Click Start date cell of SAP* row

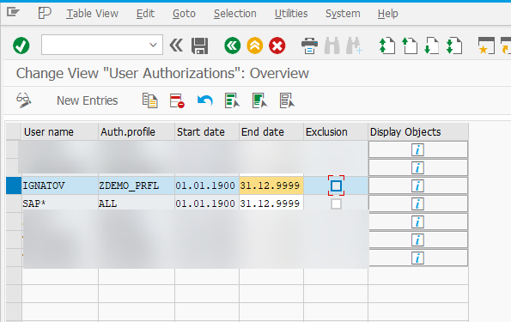tap(207, 204)
